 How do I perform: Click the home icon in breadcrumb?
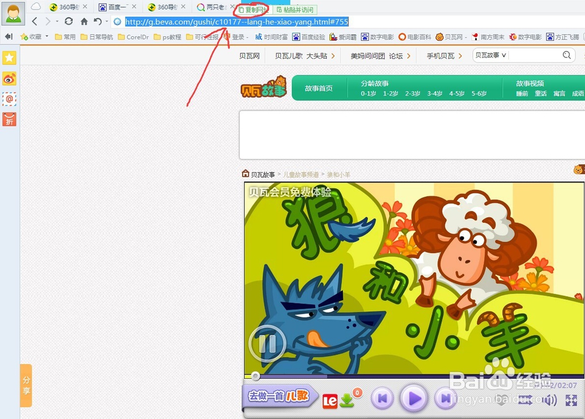point(245,174)
